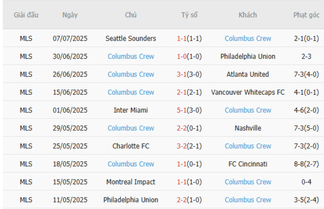Click Columbus Crew in the 07/07/2025 row
The height and width of the screenshot is (209, 324).
click(248, 38)
